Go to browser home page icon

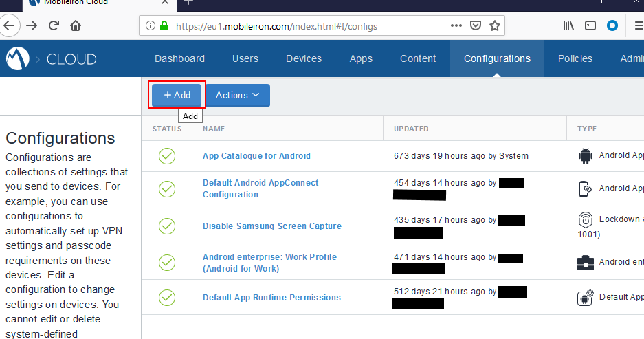[76, 26]
